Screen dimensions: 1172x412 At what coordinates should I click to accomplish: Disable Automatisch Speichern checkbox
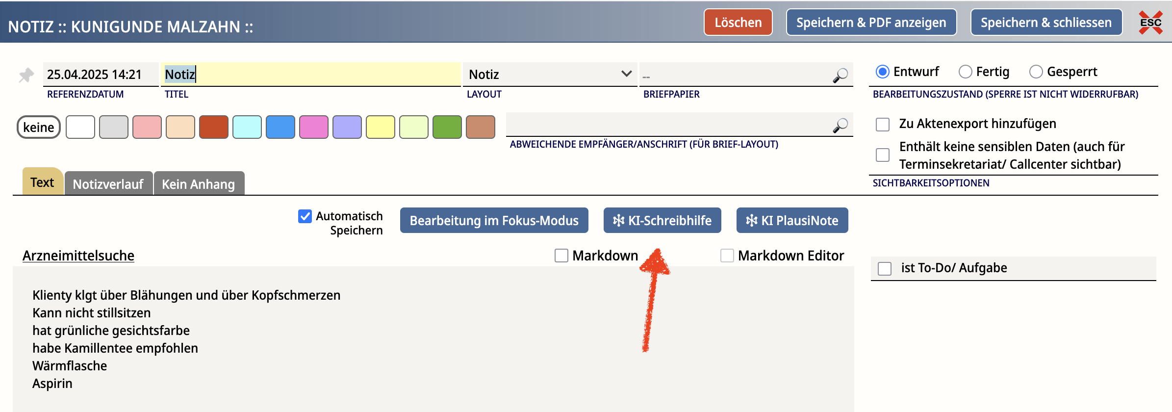[x=305, y=216]
